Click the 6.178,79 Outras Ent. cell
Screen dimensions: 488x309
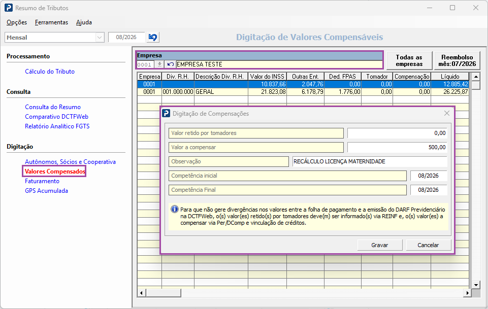[x=305, y=92]
